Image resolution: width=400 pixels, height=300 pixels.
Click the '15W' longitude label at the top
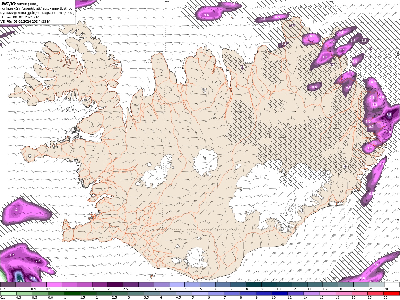(x=331, y=2)
